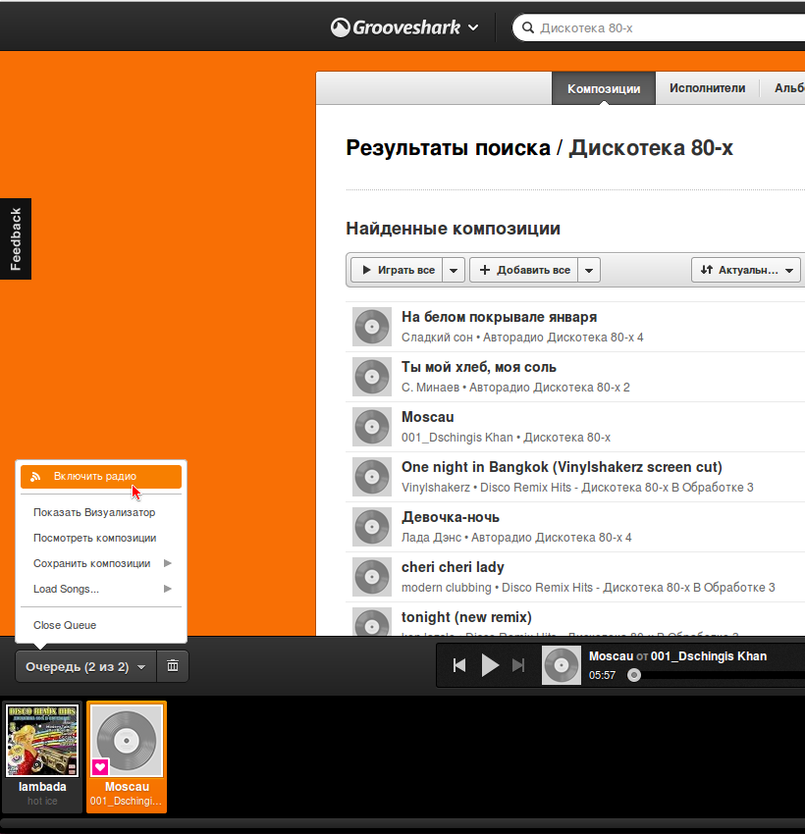805x834 pixels.
Task: Expand Load Songs... submenu
Action: point(101,589)
